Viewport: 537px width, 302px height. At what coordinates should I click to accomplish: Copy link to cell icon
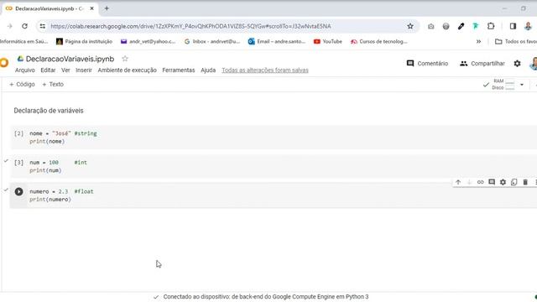click(481, 182)
